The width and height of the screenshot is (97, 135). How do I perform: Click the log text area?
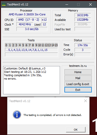(32, 80)
